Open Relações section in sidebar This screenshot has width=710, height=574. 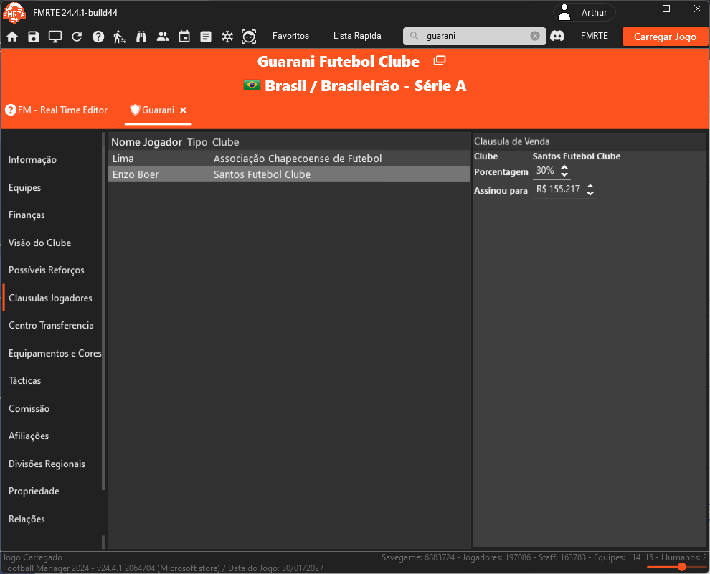(x=27, y=519)
